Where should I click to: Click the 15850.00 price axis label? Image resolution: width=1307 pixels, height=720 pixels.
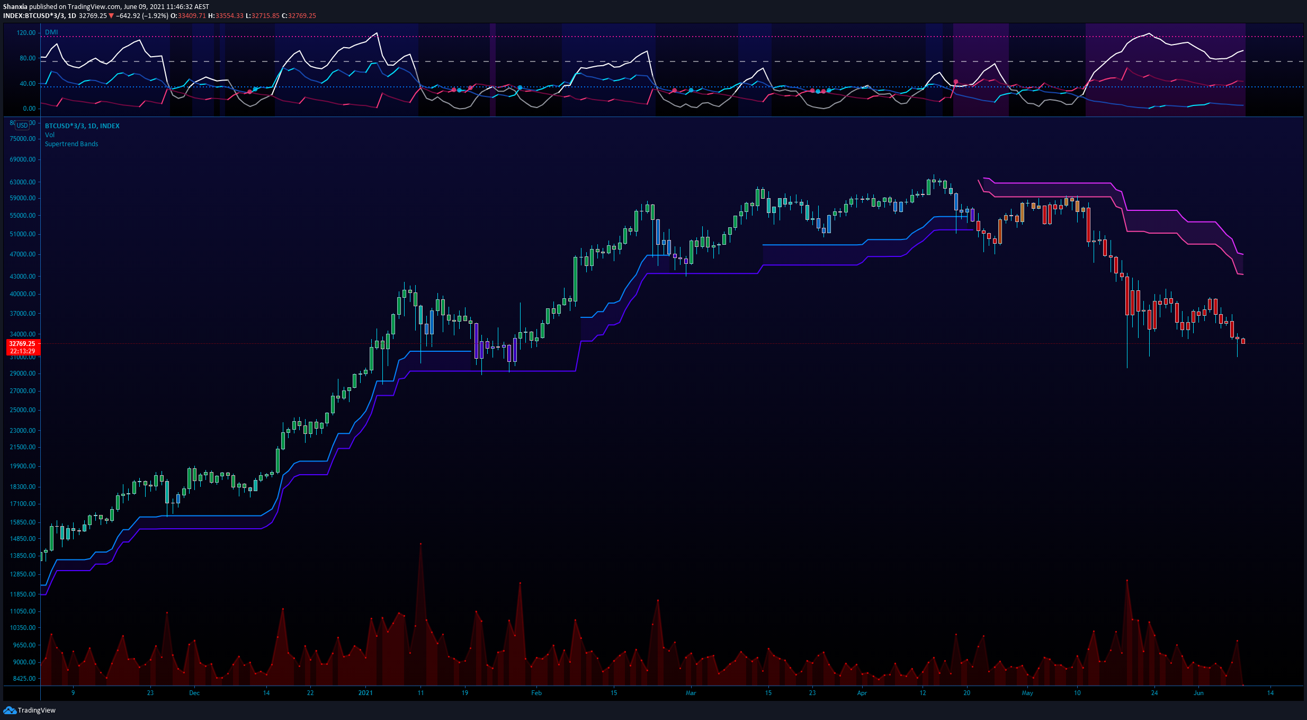coord(23,522)
